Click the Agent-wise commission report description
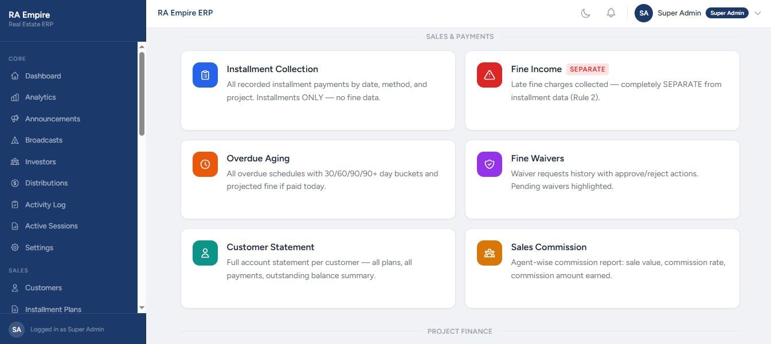 tap(618, 269)
